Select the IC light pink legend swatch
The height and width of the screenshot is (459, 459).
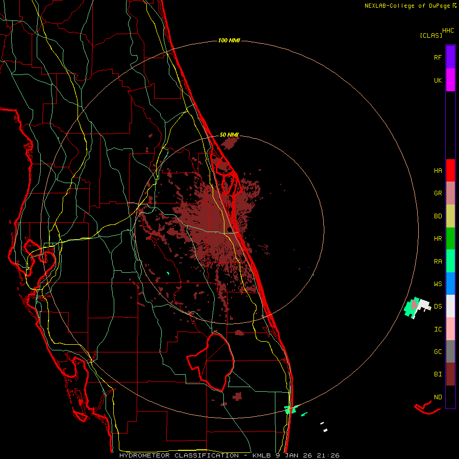(450, 329)
